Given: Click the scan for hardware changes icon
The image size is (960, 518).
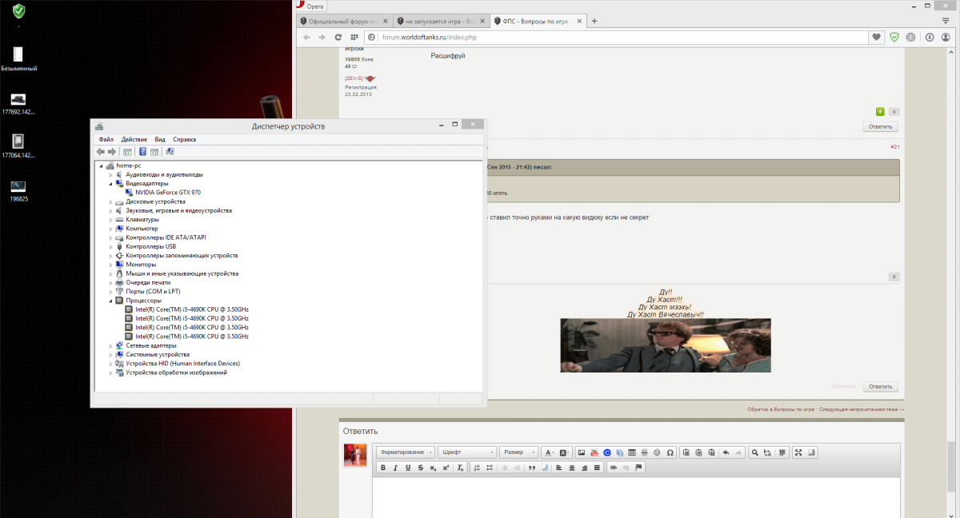Looking at the screenshot, I should coord(170,152).
